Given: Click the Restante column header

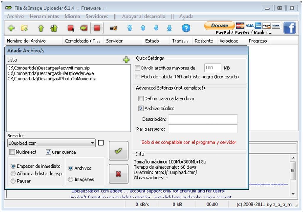Looking at the screenshot, I should point(205,41).
